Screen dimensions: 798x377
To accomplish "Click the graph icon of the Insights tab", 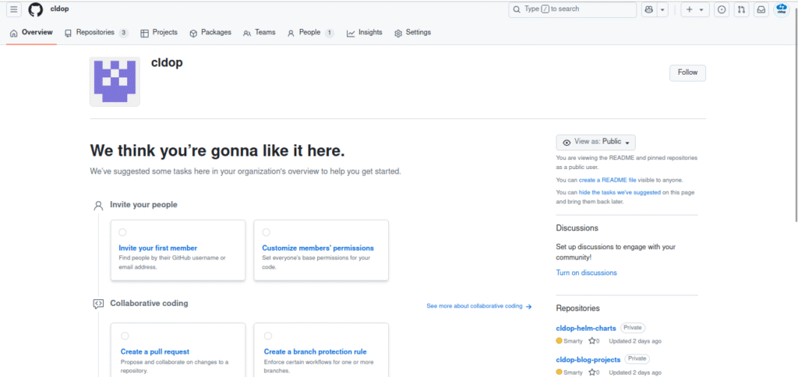I will click(351, 33).
